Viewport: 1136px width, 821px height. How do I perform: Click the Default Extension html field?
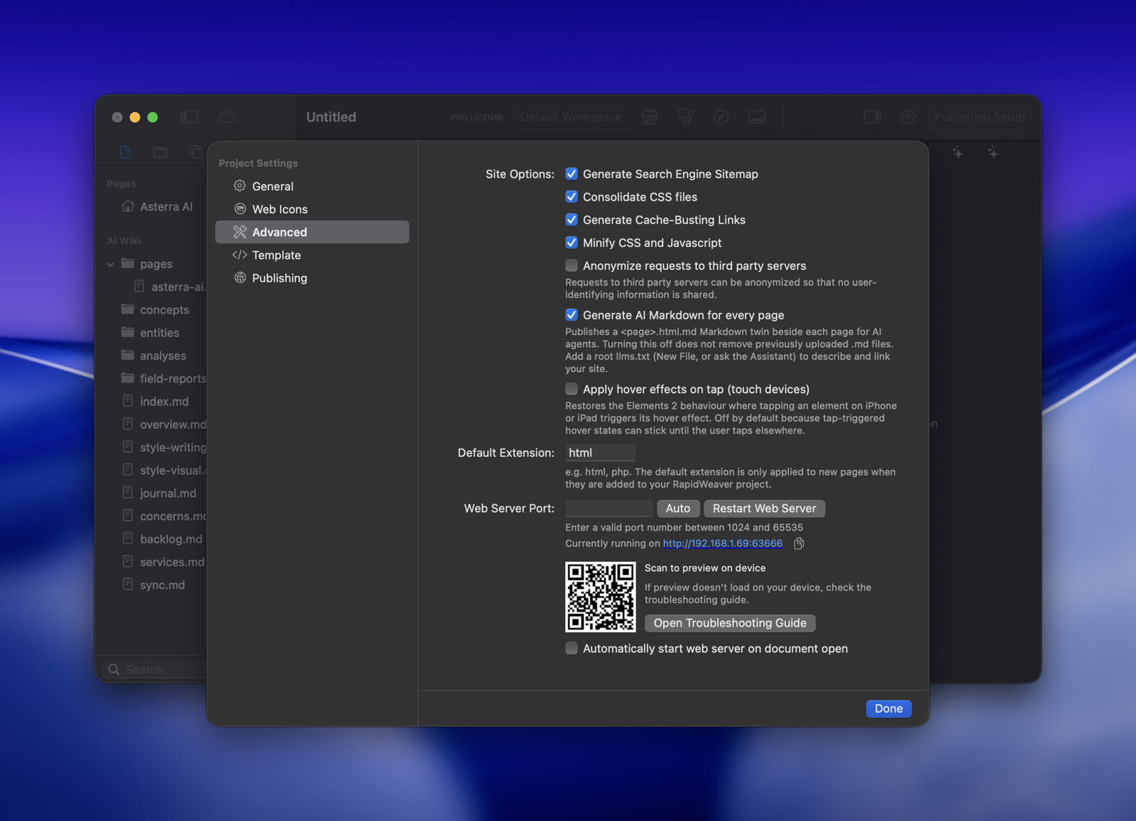tap(600, 453)
